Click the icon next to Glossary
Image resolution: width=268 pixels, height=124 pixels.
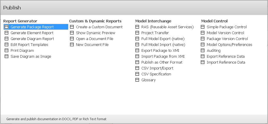(x=137, y=80)
